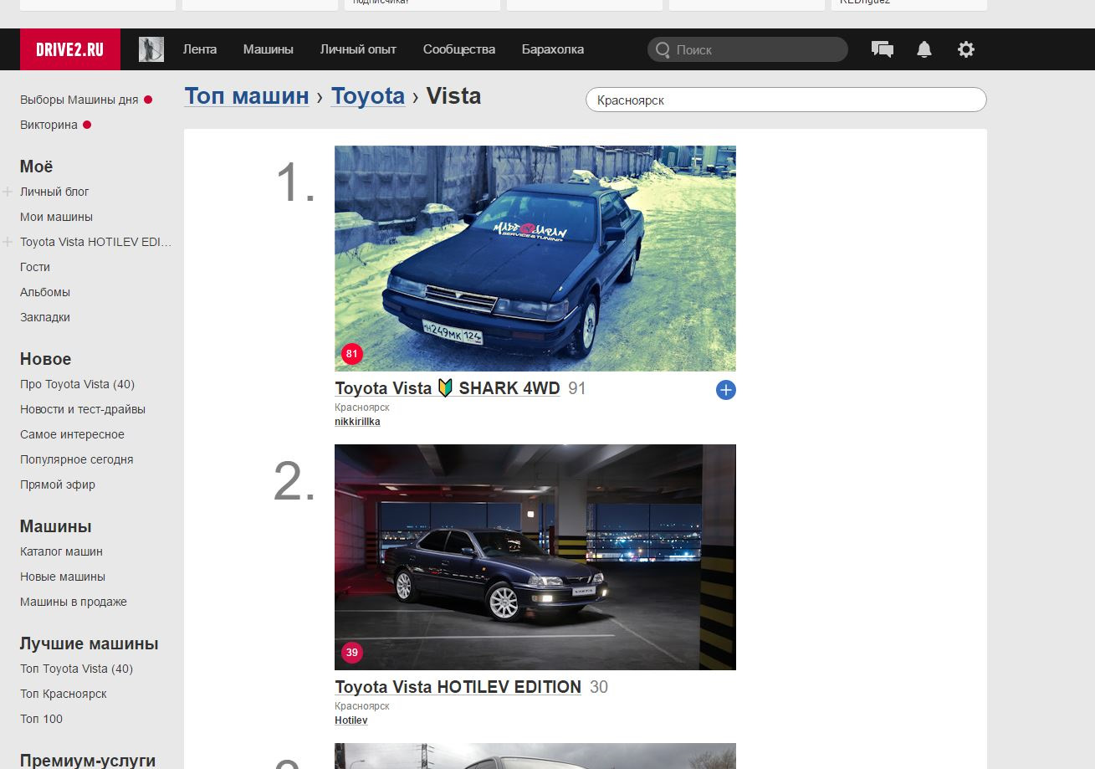Image resolution: width=1095 pixels, height=769 pixels.
Task: Open the Барахолка menu item
Action: tap(553, 49)
